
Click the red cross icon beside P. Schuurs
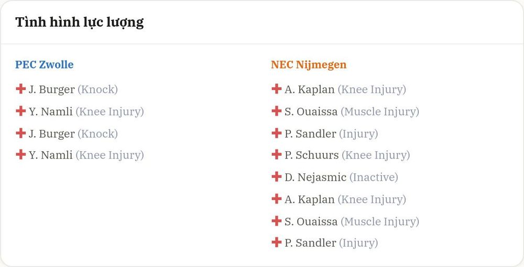276,154
